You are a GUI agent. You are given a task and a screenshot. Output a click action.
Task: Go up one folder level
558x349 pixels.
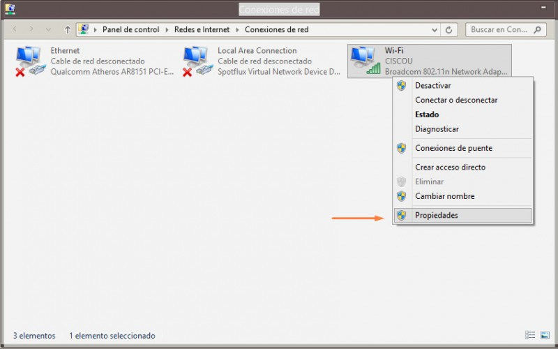[67, 29]
